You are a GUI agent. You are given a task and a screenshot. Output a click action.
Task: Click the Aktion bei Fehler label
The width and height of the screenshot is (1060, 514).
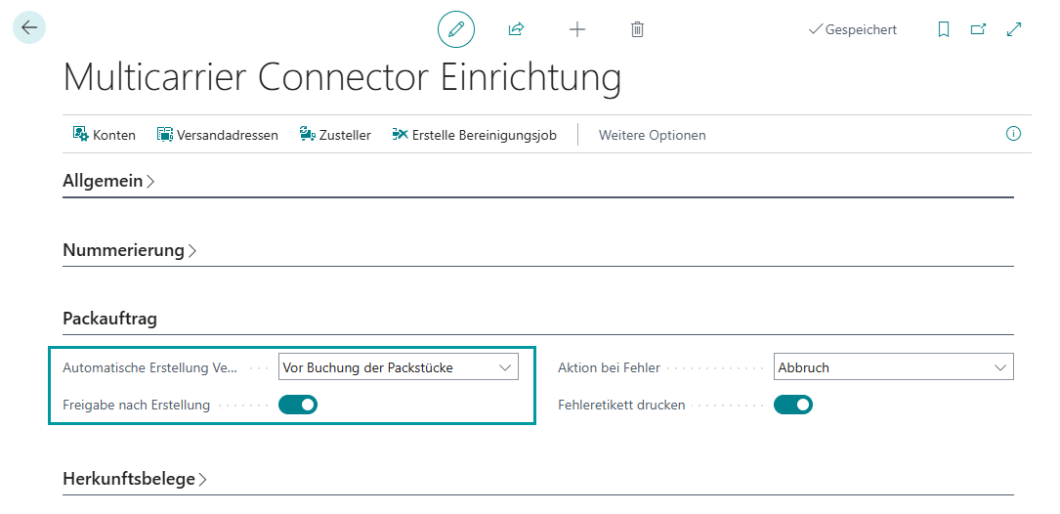pos(609,368)
